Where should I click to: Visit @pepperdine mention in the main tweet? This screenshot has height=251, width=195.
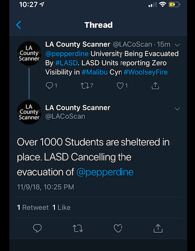[x=105, y=172]
